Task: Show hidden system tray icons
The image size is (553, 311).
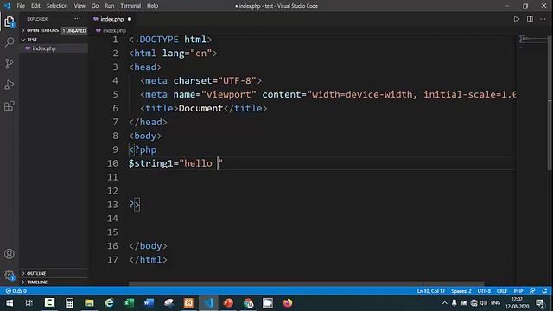Action: tap(444, 303)
